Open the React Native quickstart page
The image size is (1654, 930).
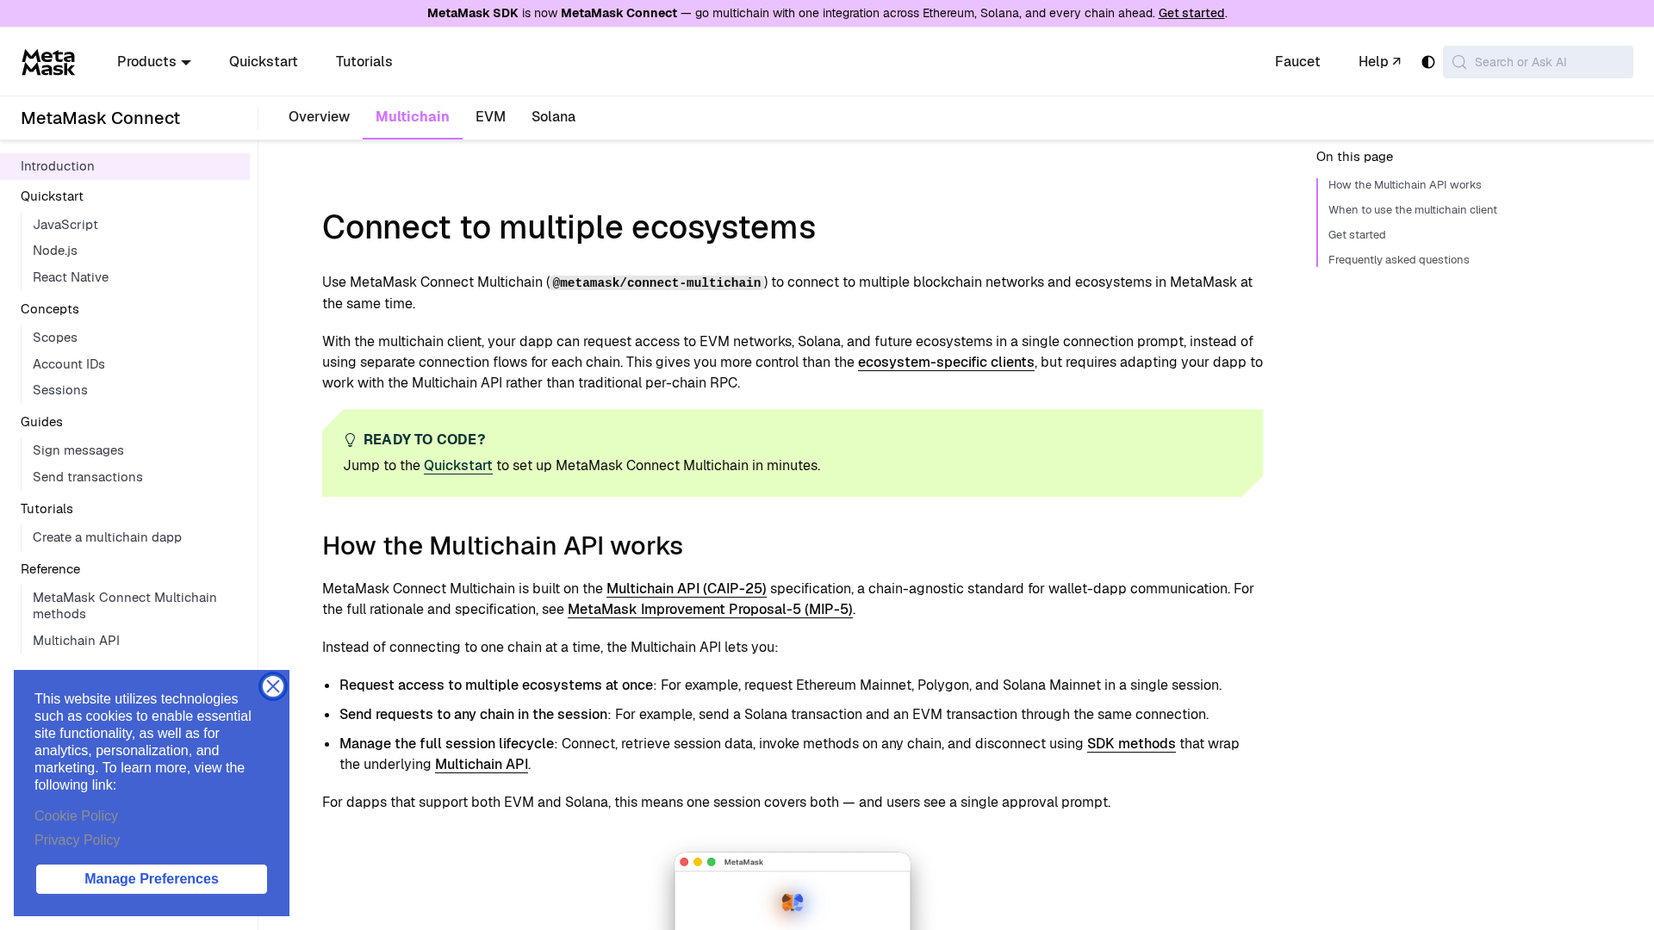71,277
